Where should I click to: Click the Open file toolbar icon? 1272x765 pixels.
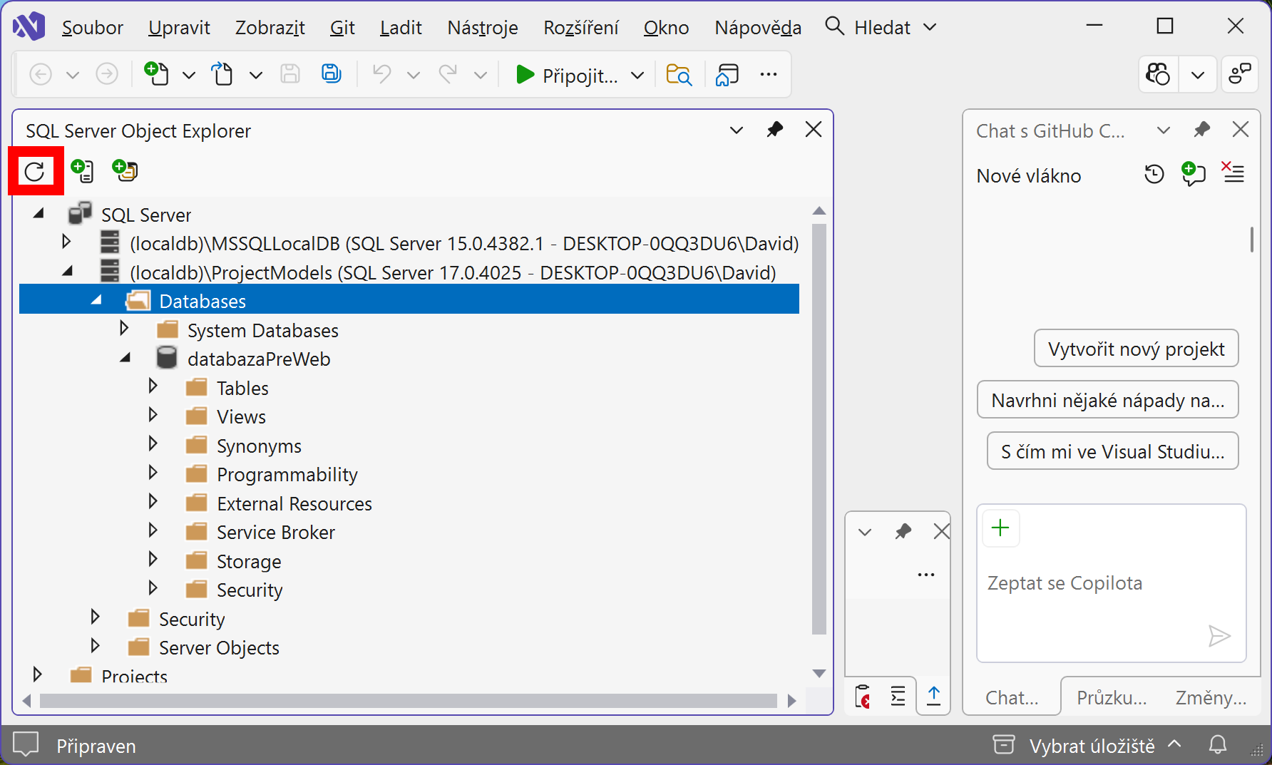tap(222, 74)
